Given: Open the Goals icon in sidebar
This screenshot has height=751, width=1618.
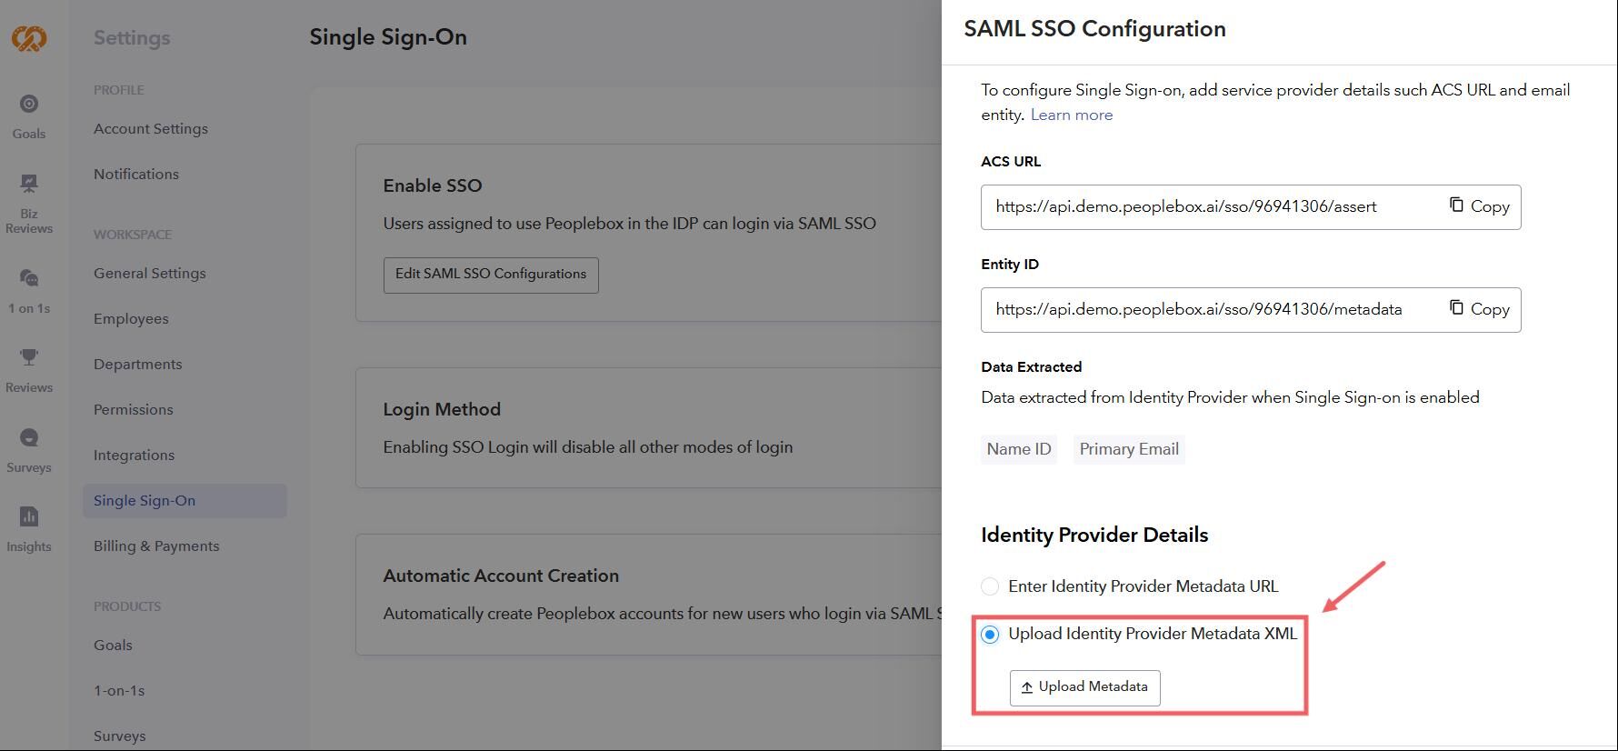Looking at the screenshot, I should [29, 105].
